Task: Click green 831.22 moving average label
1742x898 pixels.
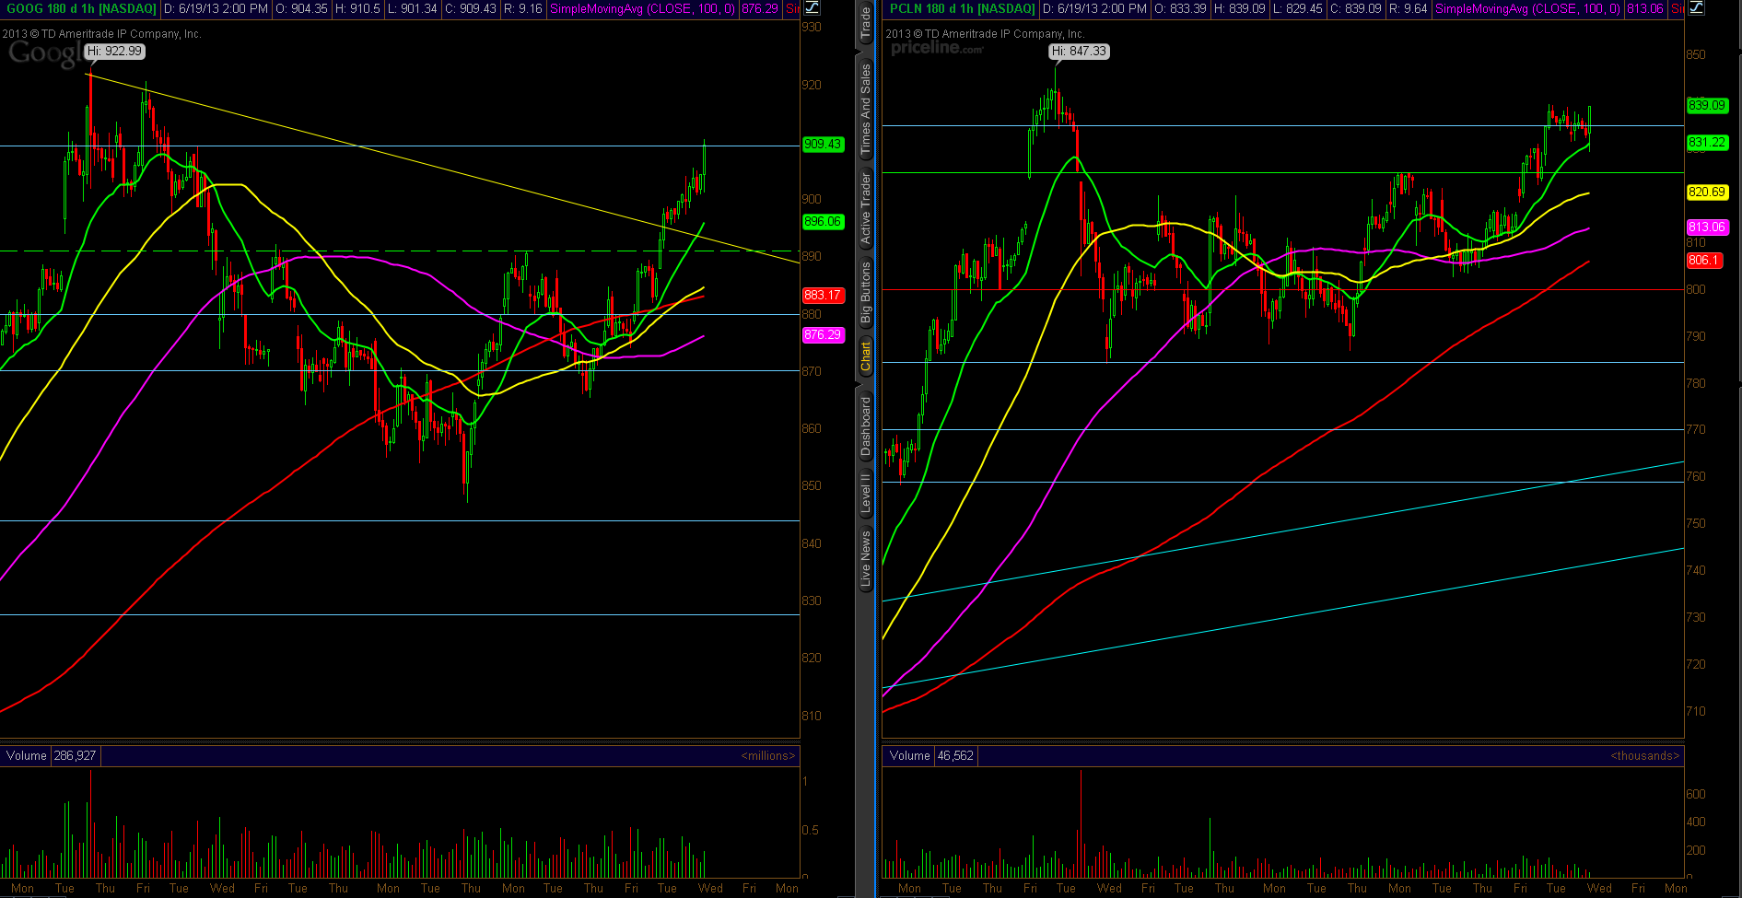Action: pos(1707,143)
